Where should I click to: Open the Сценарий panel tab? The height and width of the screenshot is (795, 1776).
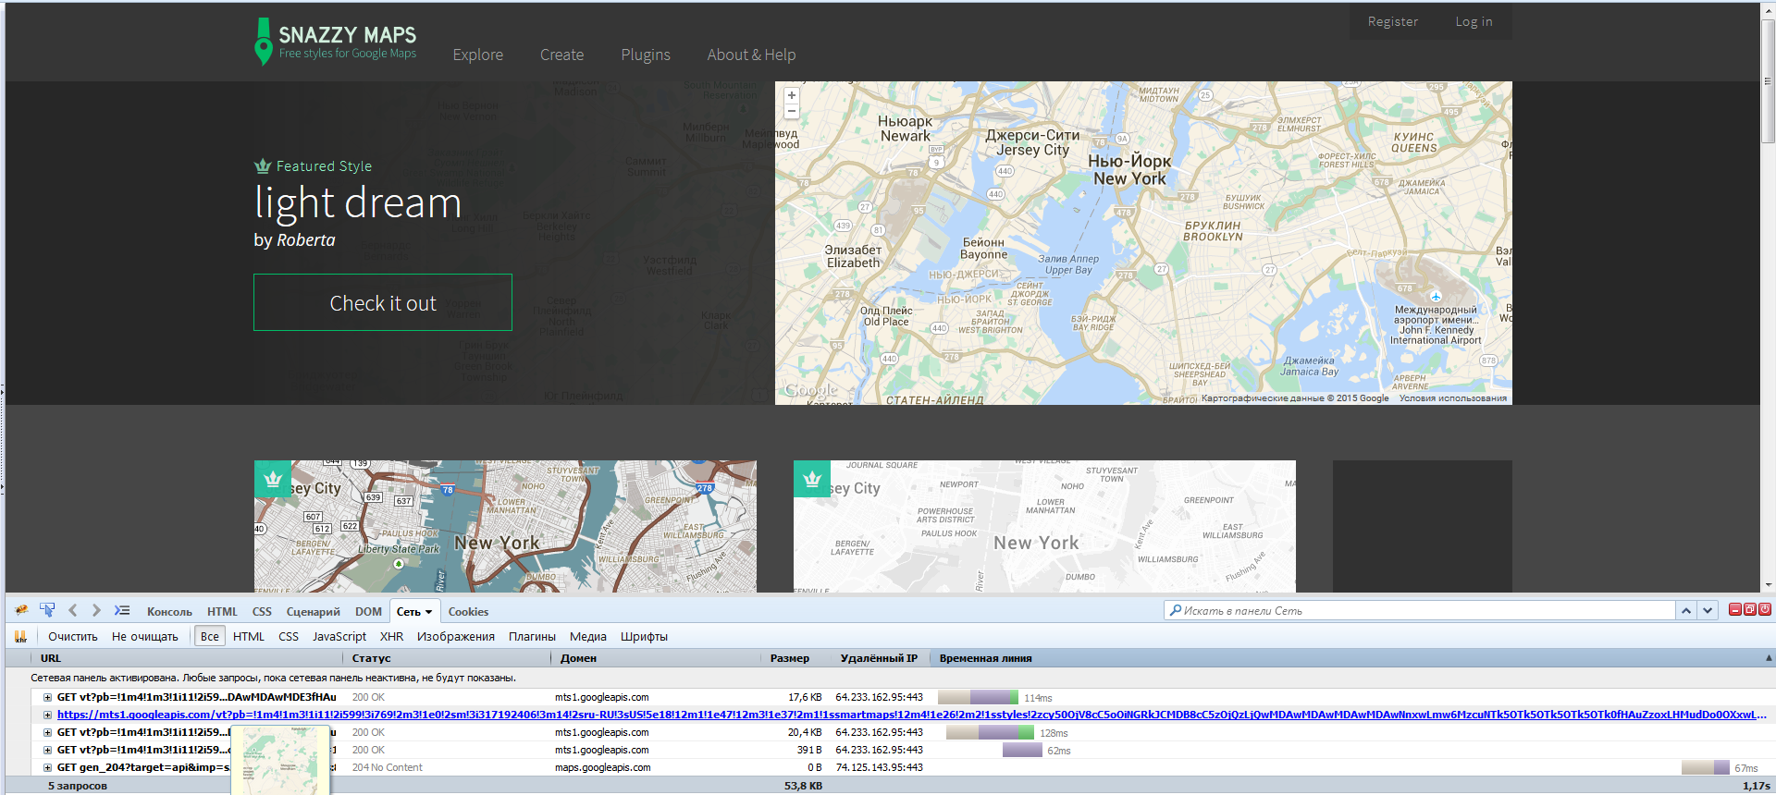click(314, 612)
